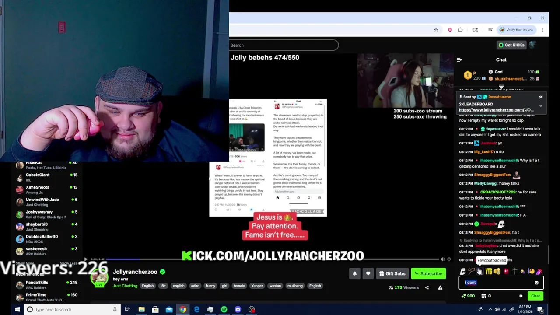Click the Get KICKs button
Screen dimensions: 560x315
click(x=511, y=45)
